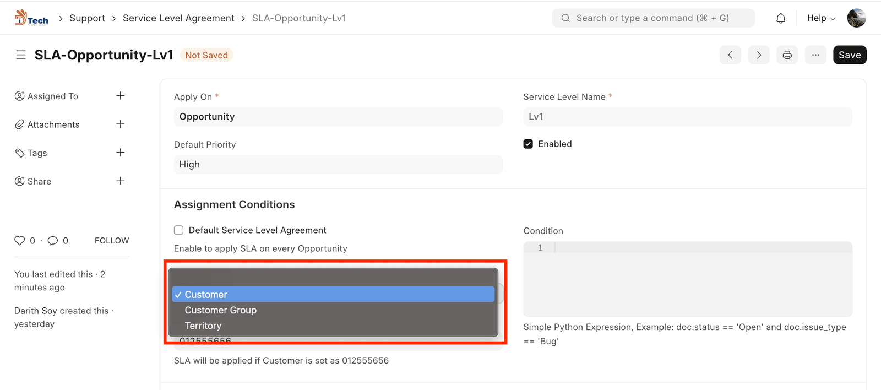Click the Save button
Screen dimensions: 881x390
pos(849,55)
